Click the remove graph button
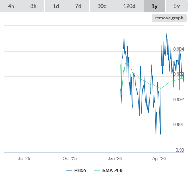The height and width of the screenshot is (181, 188). (169, 18)
